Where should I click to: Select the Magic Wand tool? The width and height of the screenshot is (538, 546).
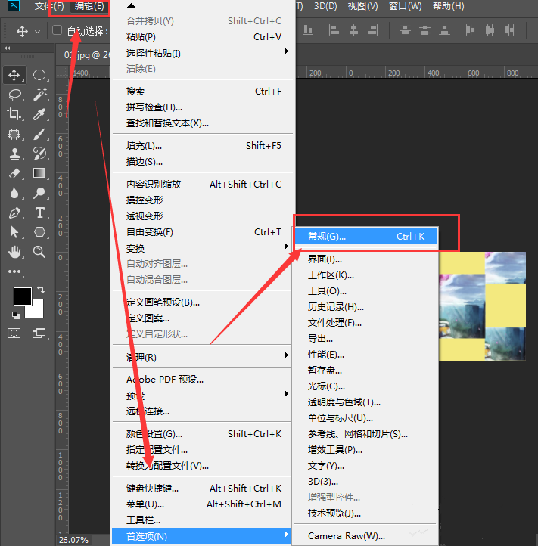[40, 95]
